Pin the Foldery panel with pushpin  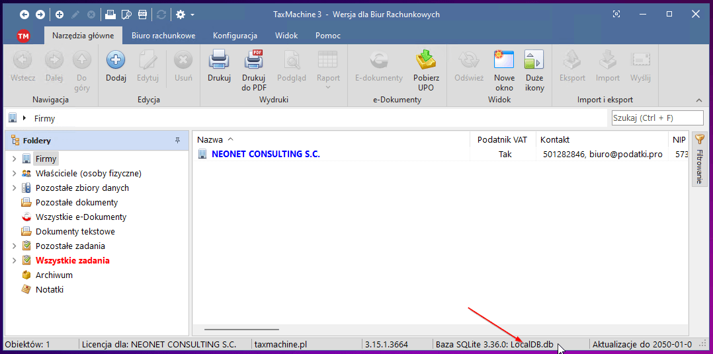click(x=177, y=141)
